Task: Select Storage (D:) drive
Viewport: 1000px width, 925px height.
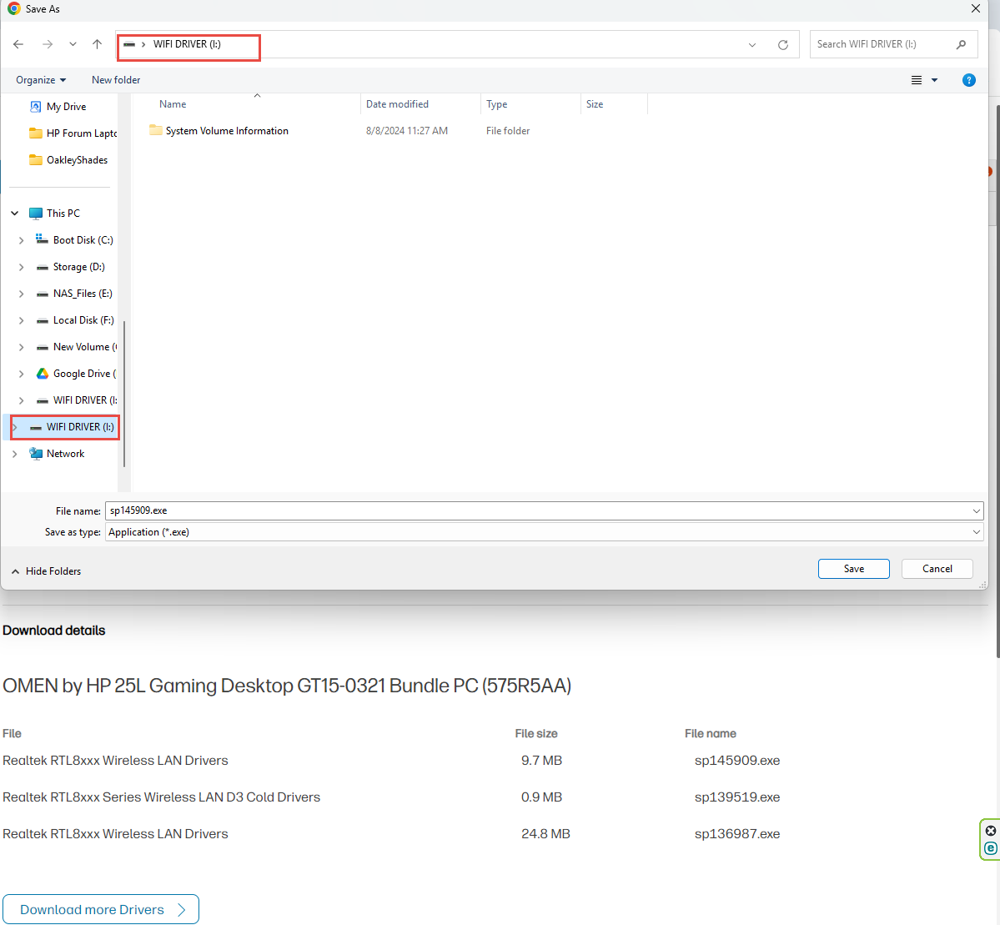Action: point(71,267)
